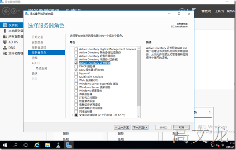
Task: Go to 安装类型 wizard step
Action: click(37, 42)
